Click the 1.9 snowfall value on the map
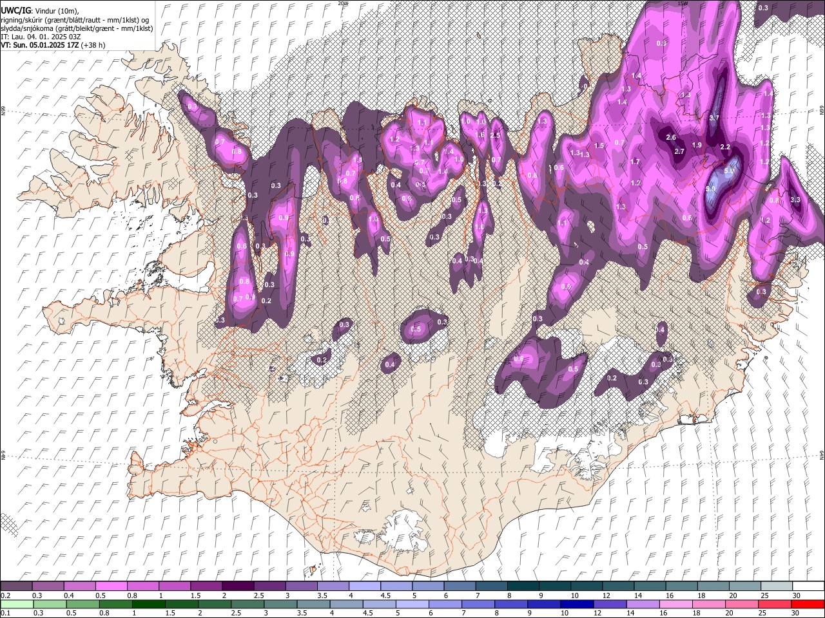This screenshot has height=618, width=825. pos(697,145)
